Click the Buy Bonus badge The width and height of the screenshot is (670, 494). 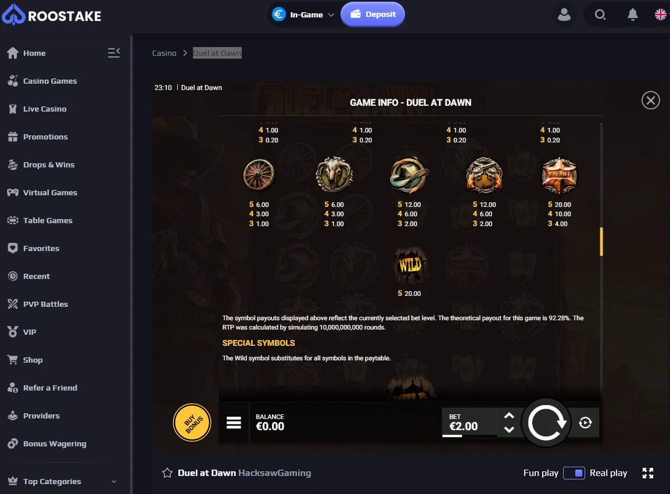click(192, 422)
